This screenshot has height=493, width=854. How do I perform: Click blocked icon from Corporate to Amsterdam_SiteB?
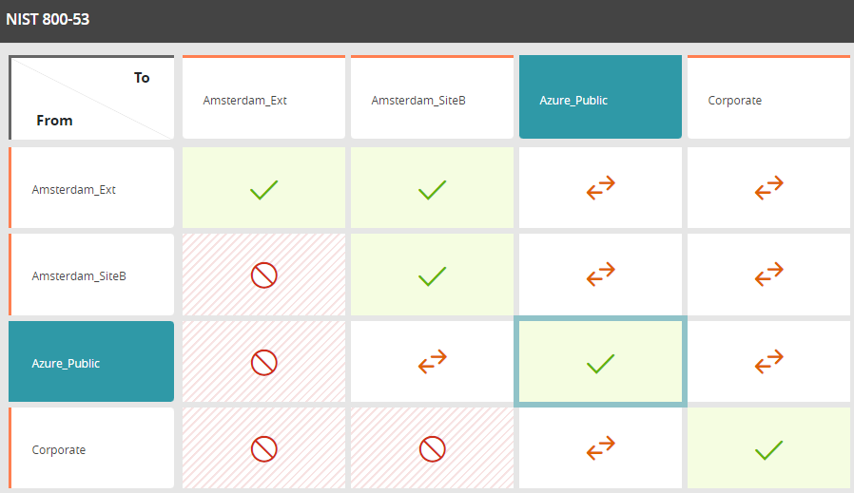[432, 449]
